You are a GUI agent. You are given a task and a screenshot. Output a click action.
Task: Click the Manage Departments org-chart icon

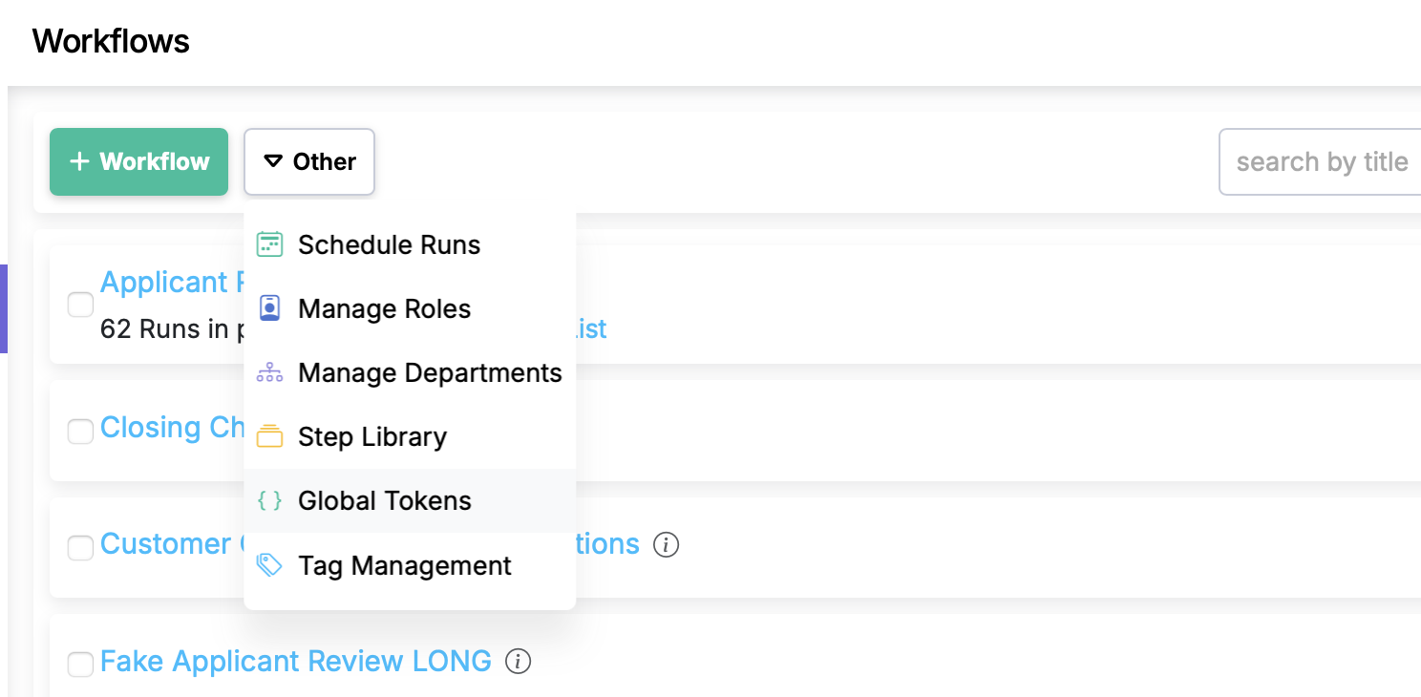tap(270, 372)
